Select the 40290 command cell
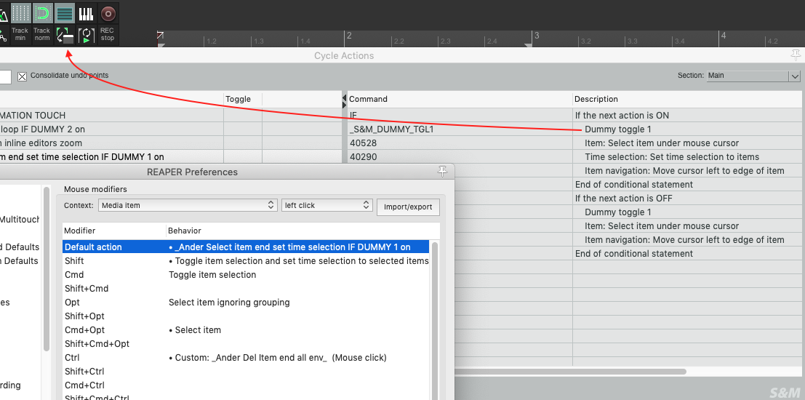 point(460,157)
